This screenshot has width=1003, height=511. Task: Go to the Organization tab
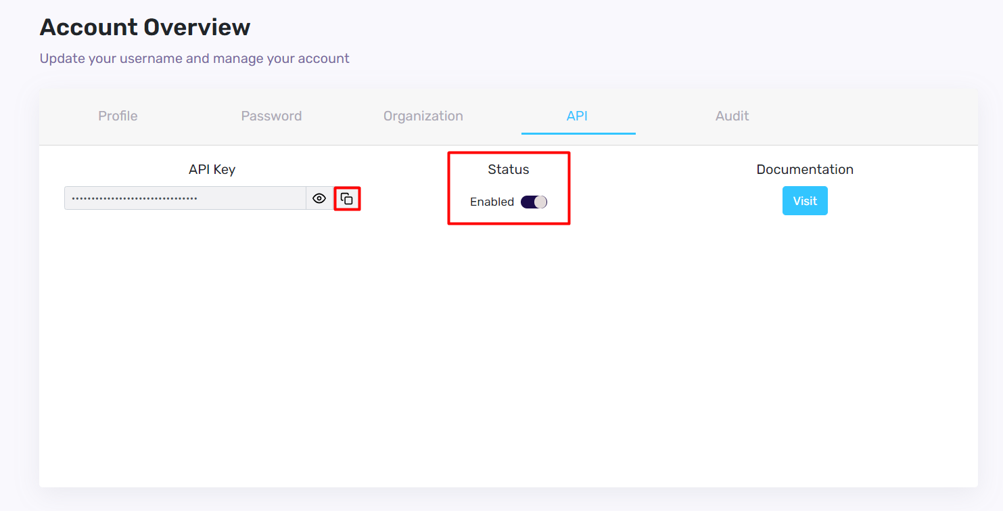coord(423,116)
